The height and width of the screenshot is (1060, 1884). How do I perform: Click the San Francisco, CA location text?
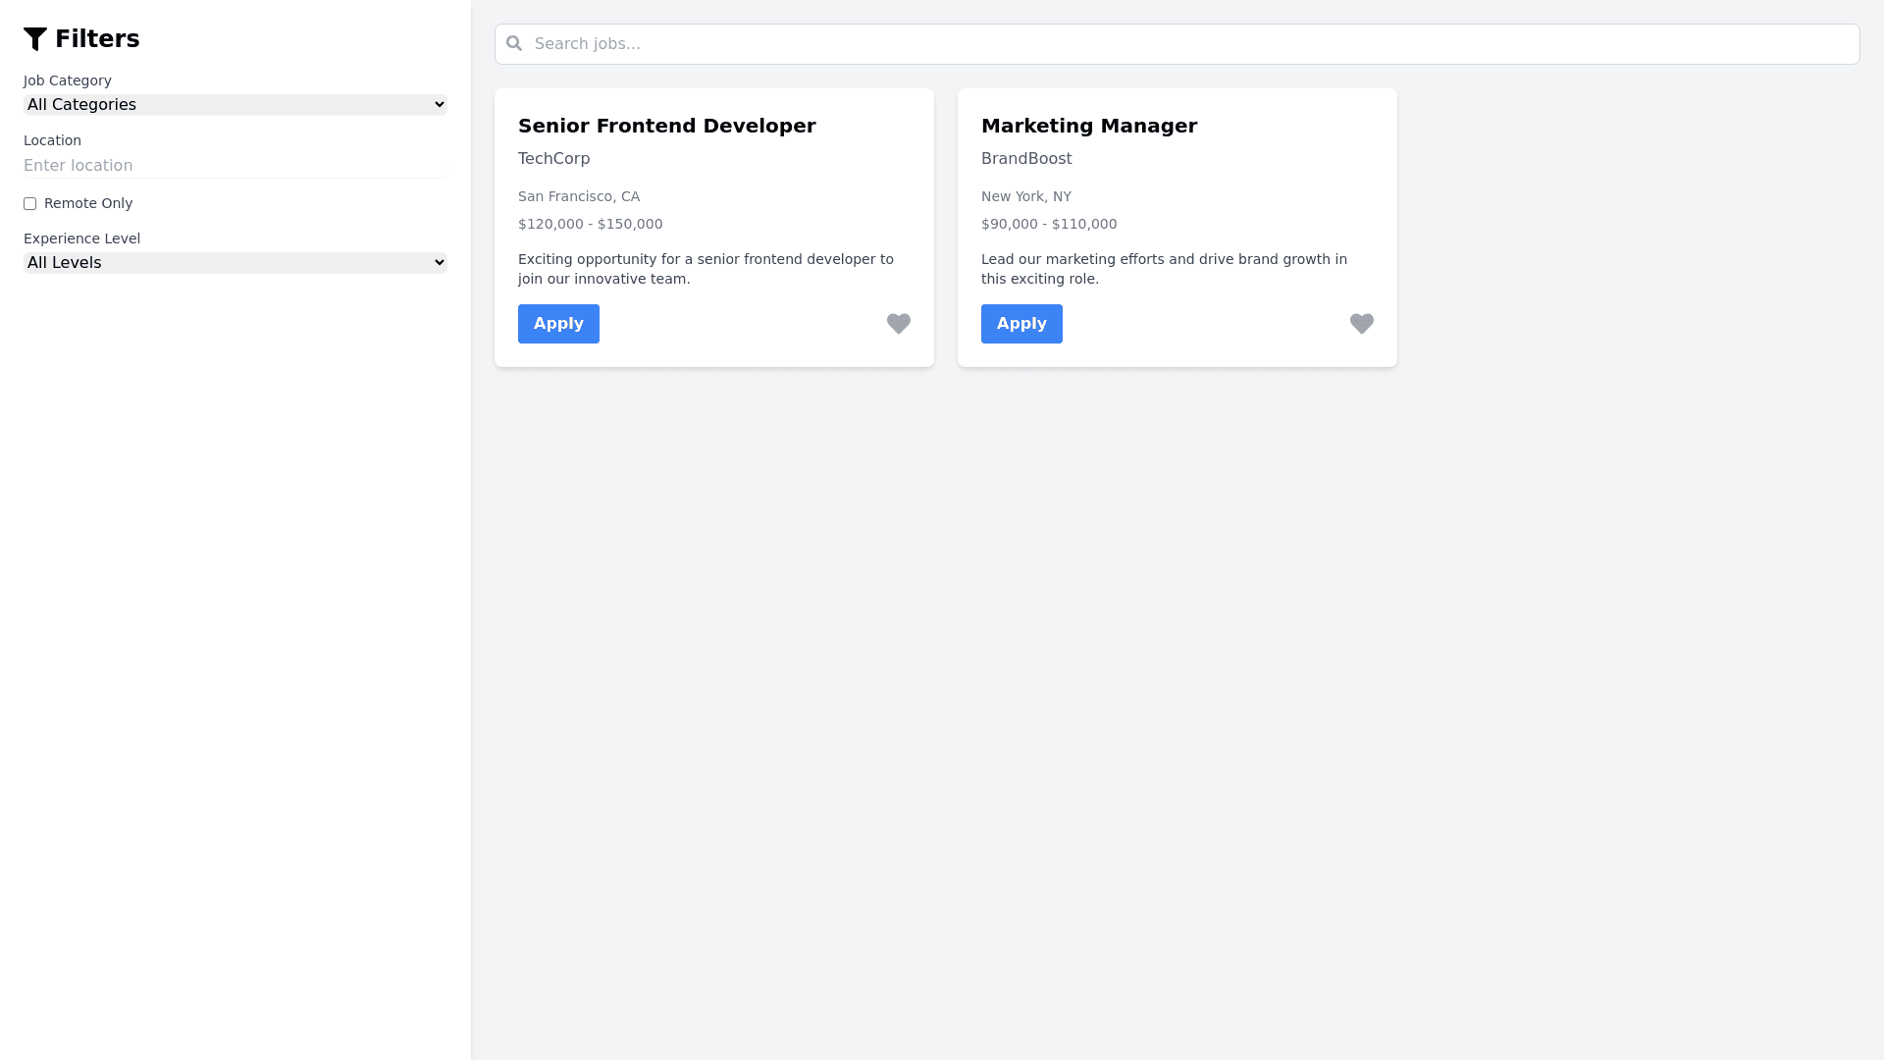coord(579,197)
